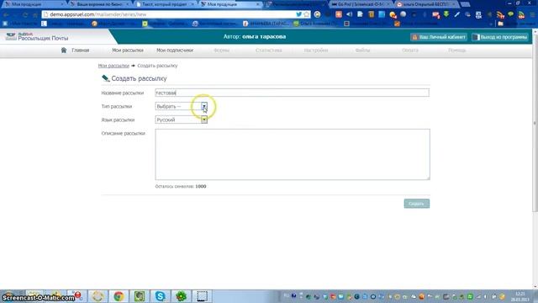Open the Формы menu item
The height and width of the screenshot is (303, 538).
click(222, 50)
